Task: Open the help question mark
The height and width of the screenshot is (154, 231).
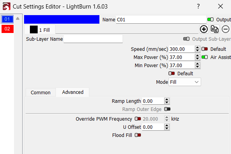Action: pos(198,6)
